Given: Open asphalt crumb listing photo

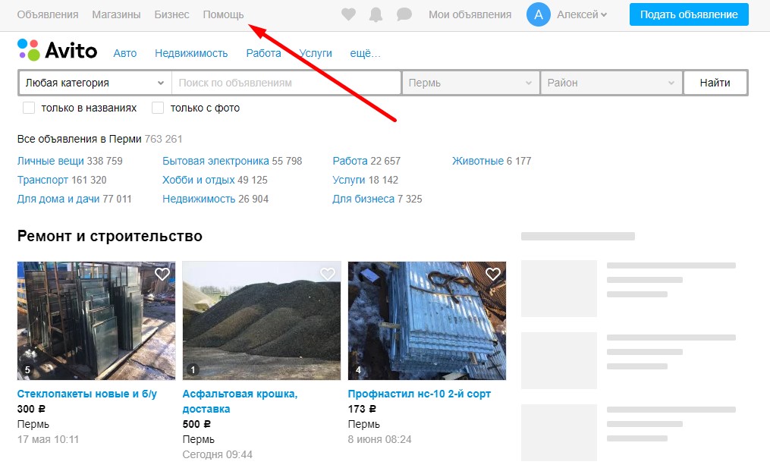Looking at the screenshot, I should click(261, 321).
